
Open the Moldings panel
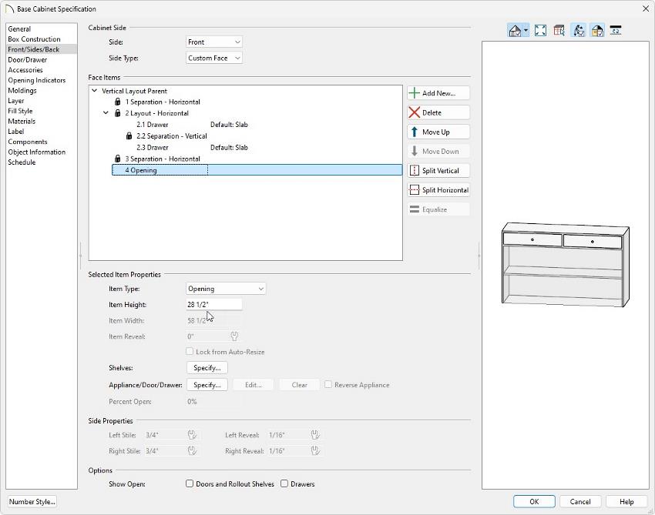point(22,91)
